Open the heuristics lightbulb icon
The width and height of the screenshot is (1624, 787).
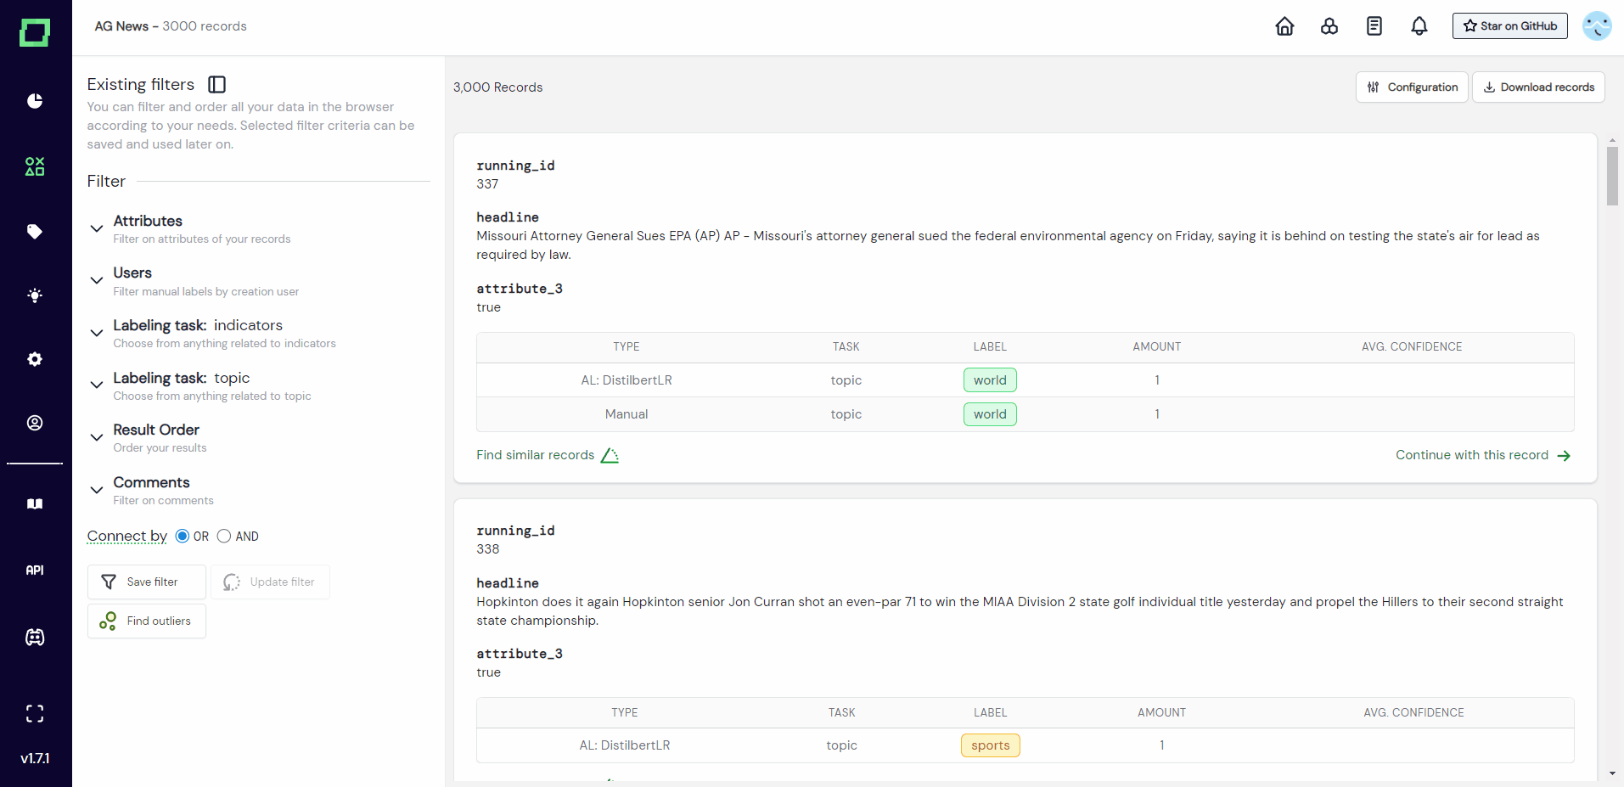click(x=35, y=295)
